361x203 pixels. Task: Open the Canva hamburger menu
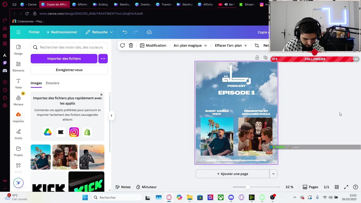[x=18, y=32]
